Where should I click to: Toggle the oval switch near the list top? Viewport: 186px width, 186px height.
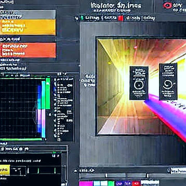pyautogui.click(x=70, y=86)
